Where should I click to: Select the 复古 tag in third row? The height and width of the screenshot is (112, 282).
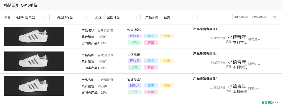point(151,85)
